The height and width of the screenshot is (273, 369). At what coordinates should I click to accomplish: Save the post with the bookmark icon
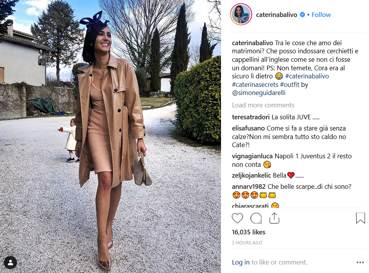tap(360, 218)
